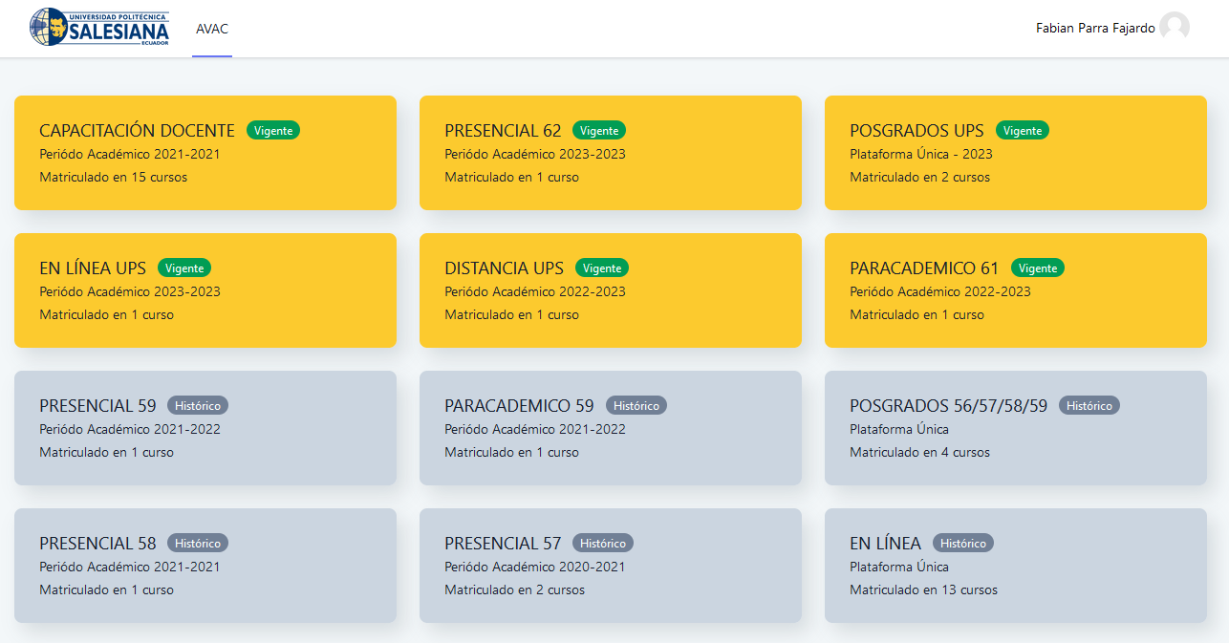Click 'Periódo Académico 2022-2023' under PARACADEMICO 61
1229x643 pixels.
940,291
